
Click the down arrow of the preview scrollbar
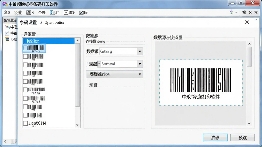click(x=249, y=124)
